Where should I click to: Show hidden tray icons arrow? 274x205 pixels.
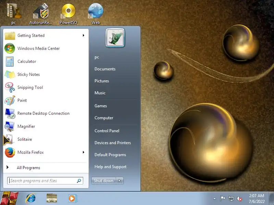tap(215, 199)
